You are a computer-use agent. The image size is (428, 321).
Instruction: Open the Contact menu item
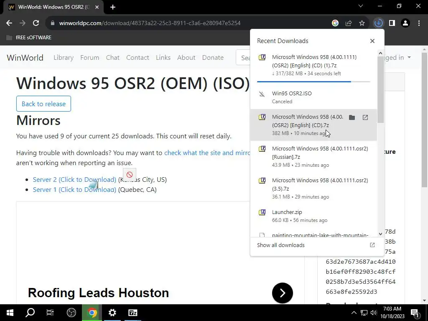(138, 58)
